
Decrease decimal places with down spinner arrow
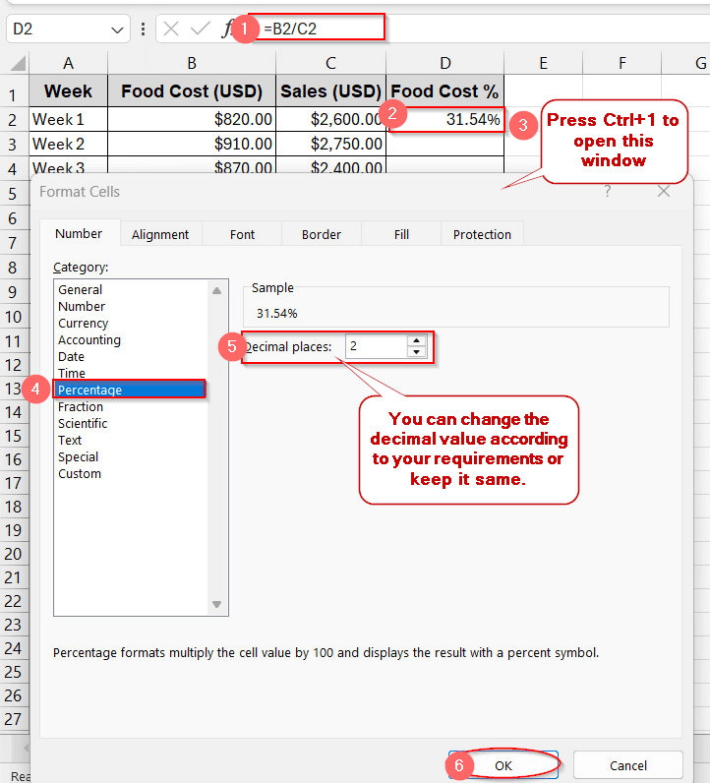(416, 352)
